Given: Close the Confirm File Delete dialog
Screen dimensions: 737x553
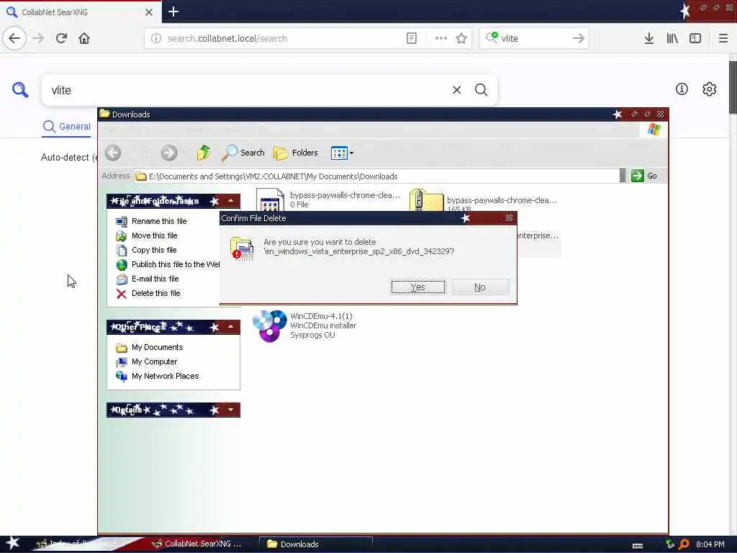Looking at the screenshot, I should tap(509, 217).
